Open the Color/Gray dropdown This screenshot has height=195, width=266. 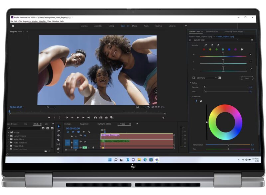point(206,78)
